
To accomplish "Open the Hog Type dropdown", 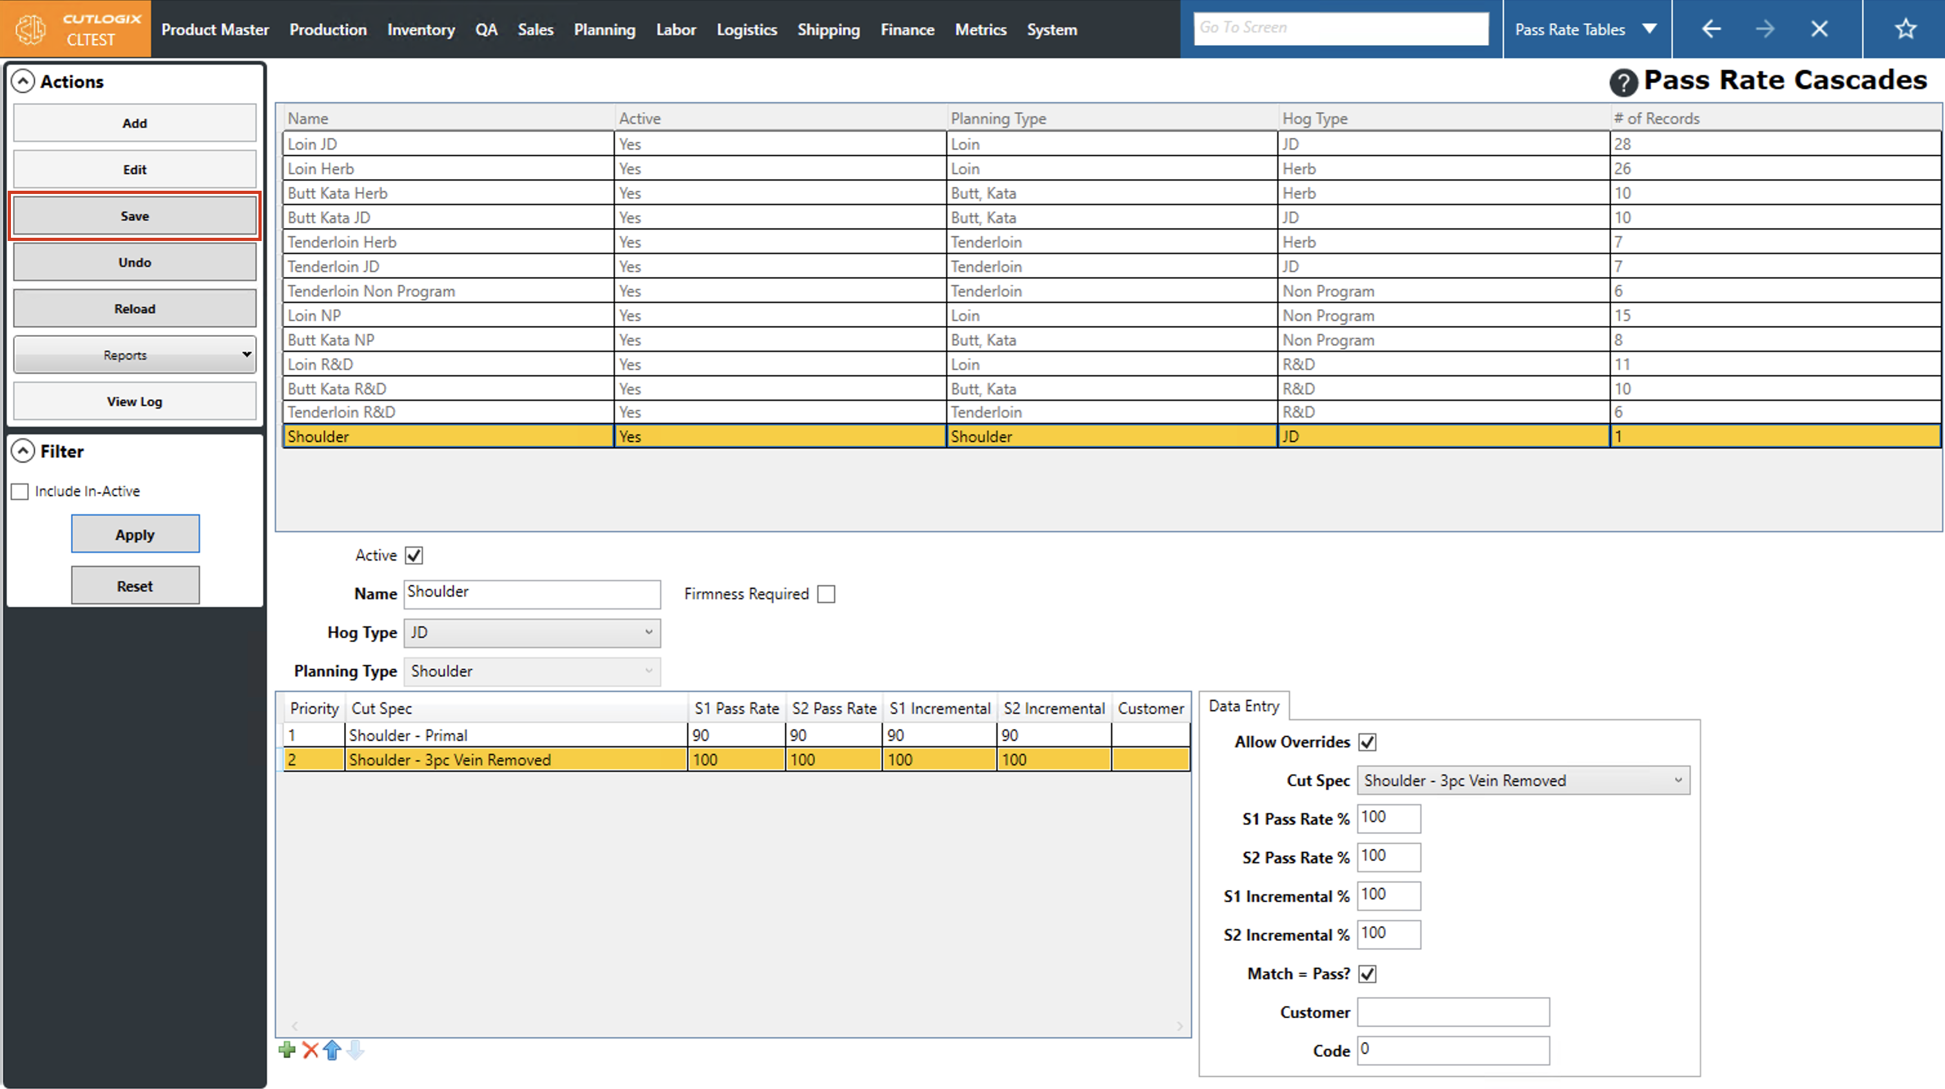I will pyautogui.click(x=532, y=633).
